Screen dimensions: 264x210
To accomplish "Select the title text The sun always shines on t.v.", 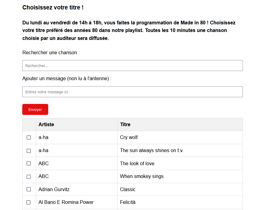I will click(152, 151).
